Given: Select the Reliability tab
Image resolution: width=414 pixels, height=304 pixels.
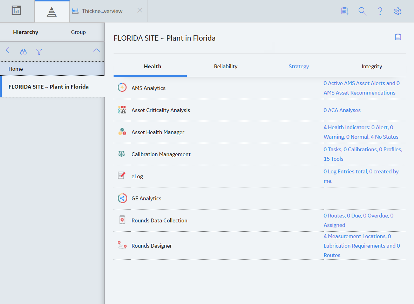Looking at the screenshot, I should pyautogui.click(x=226, y=67).
